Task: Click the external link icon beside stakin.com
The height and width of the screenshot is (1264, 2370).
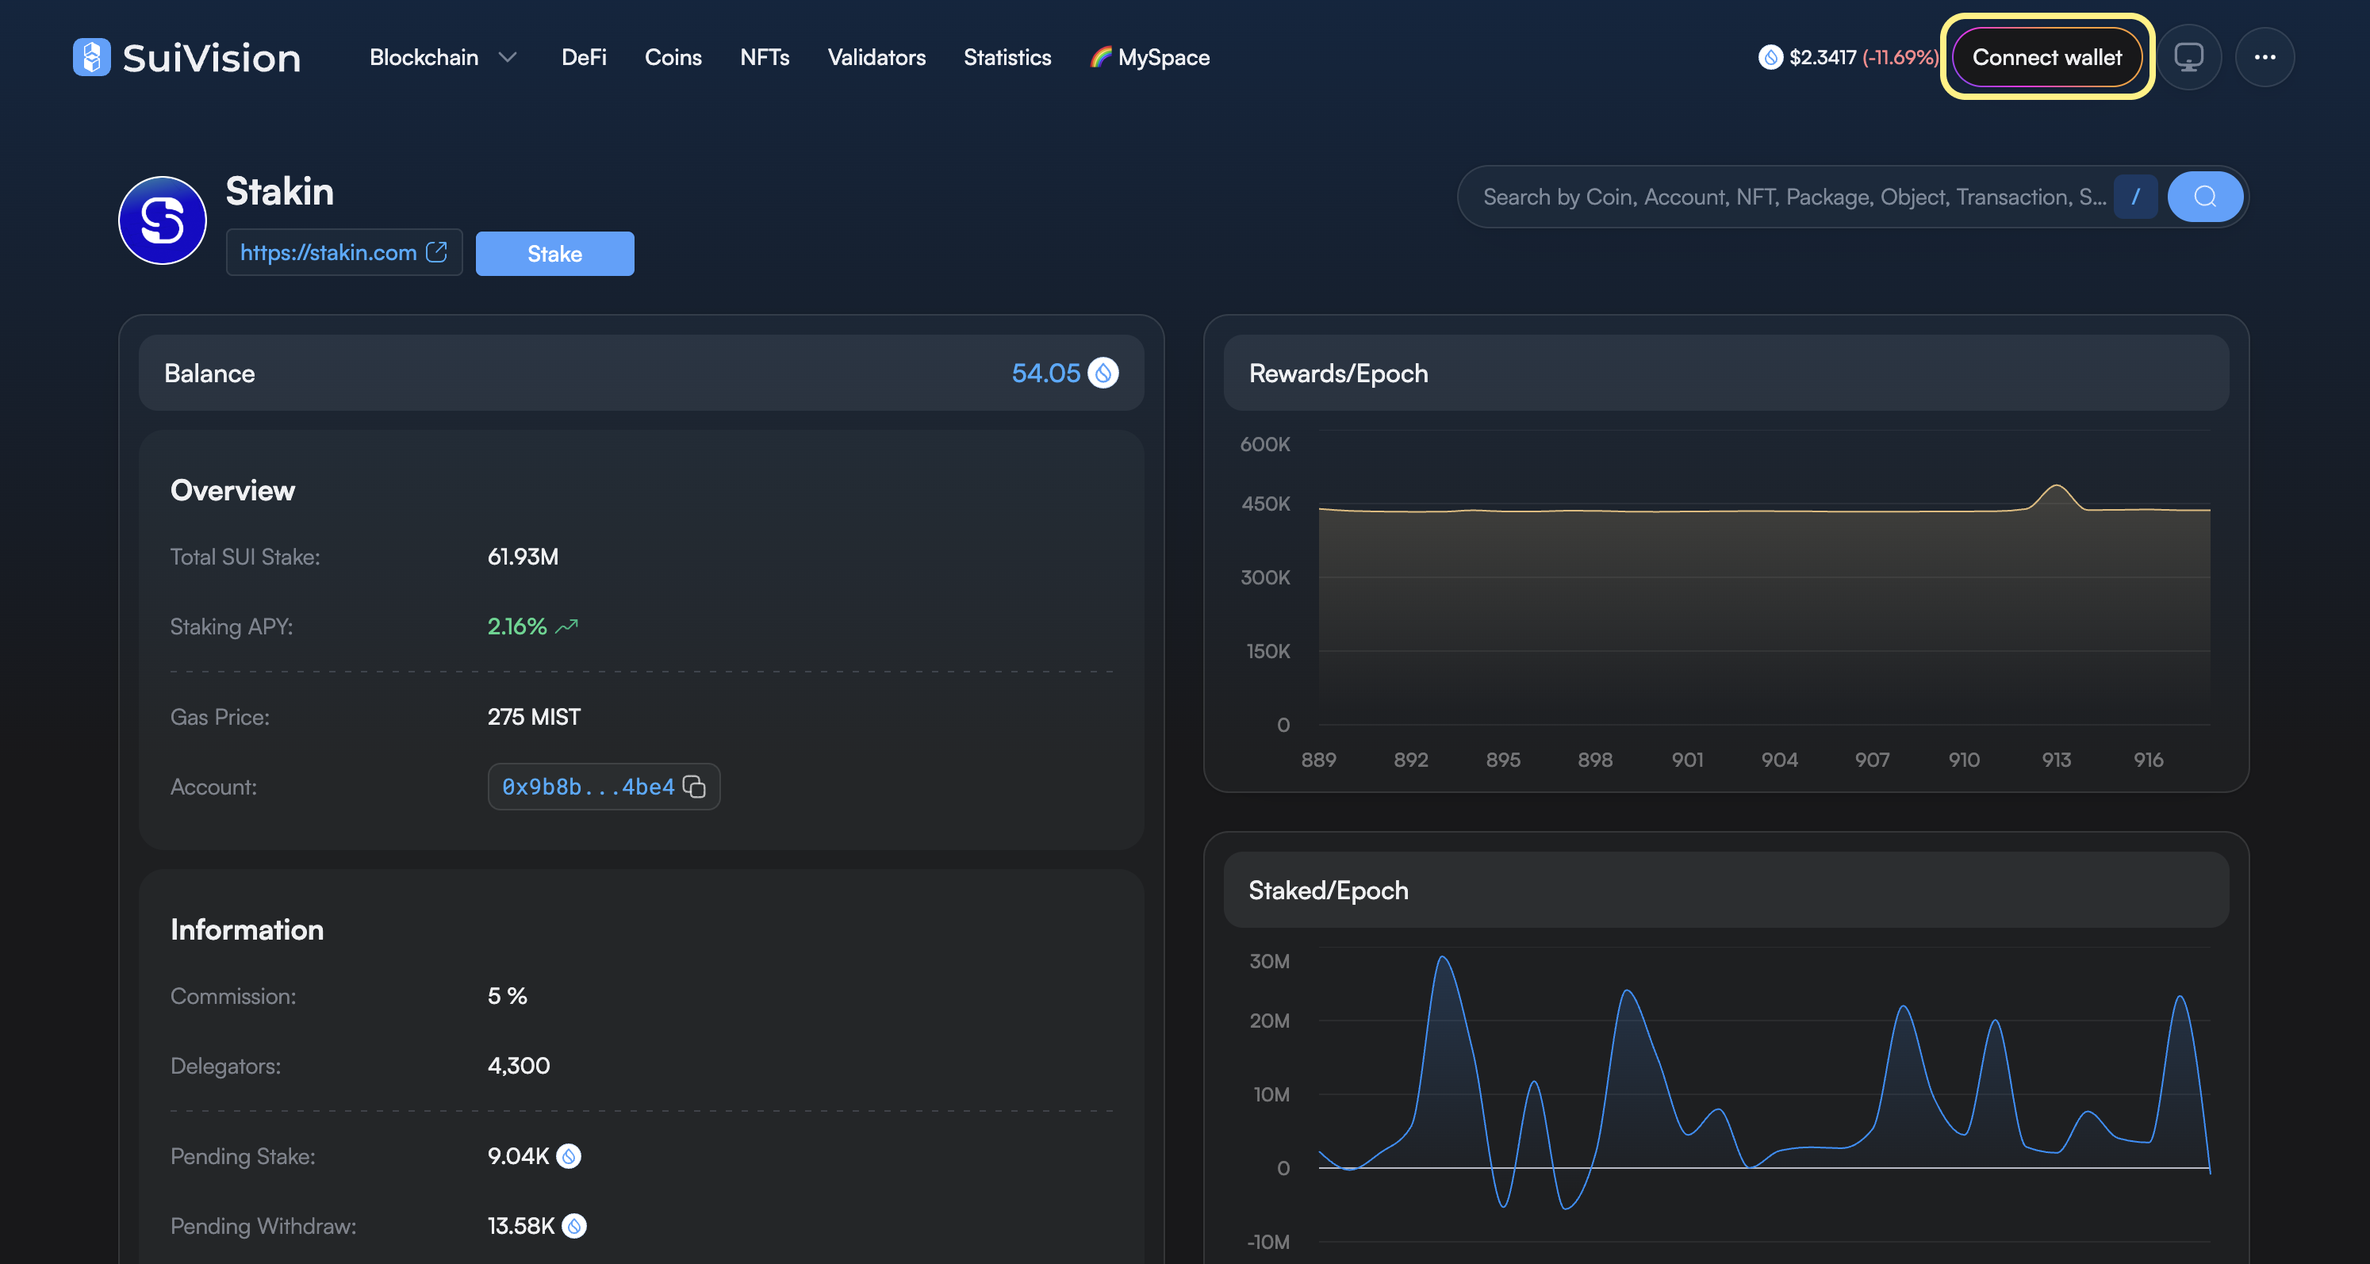Action: (x=435, y=252)
